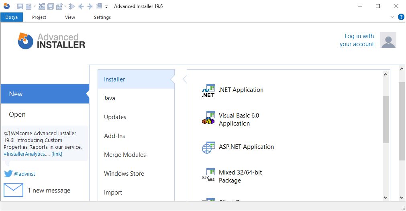Select the Updates category
The height and width of the screenshot is (211, 406).
coord(136,117)
